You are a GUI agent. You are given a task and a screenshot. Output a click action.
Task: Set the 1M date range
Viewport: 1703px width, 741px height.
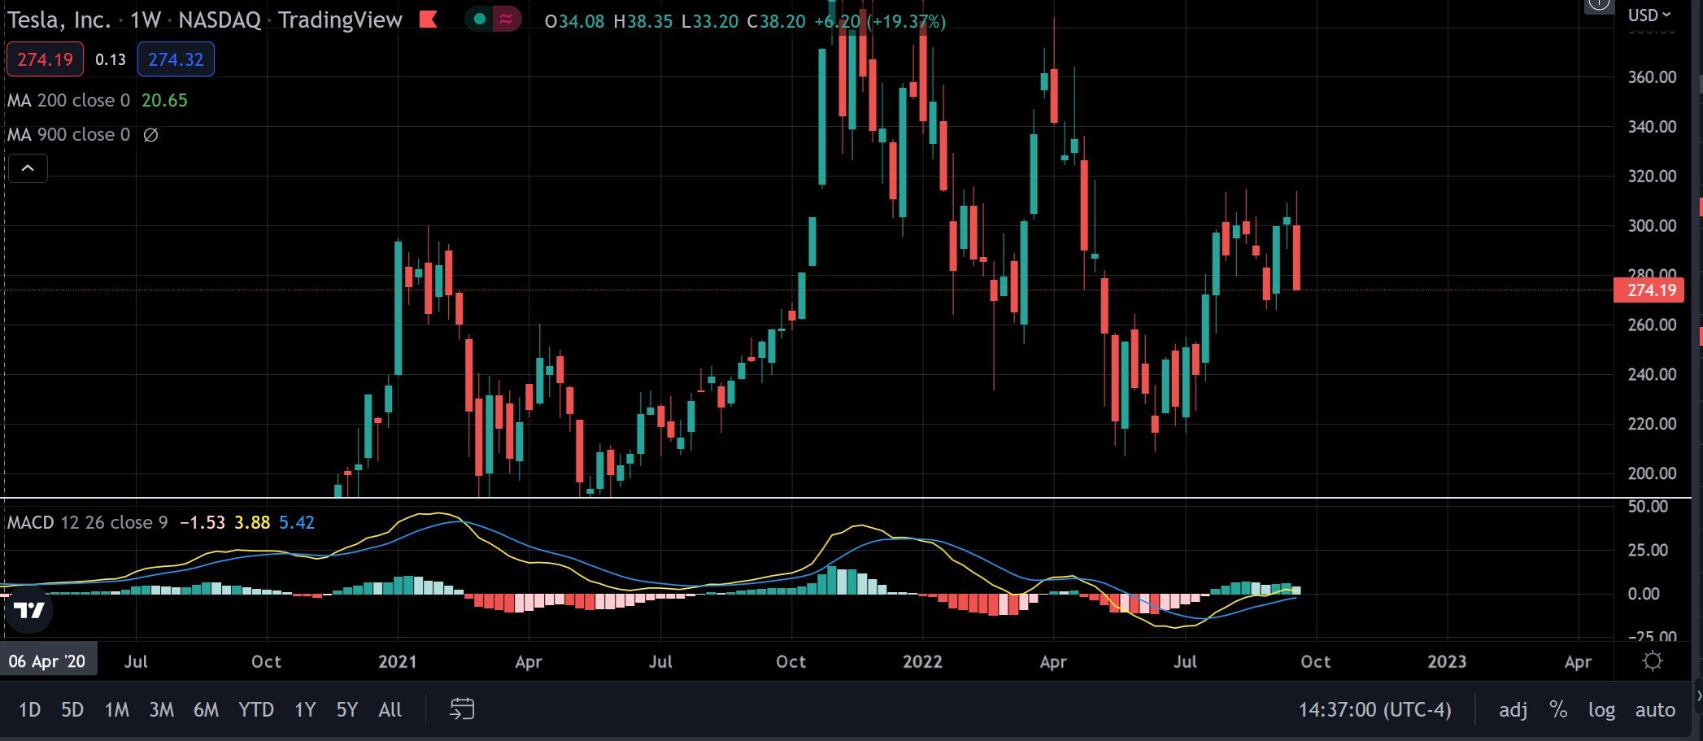pyautogui.click(x=117, y=709)
